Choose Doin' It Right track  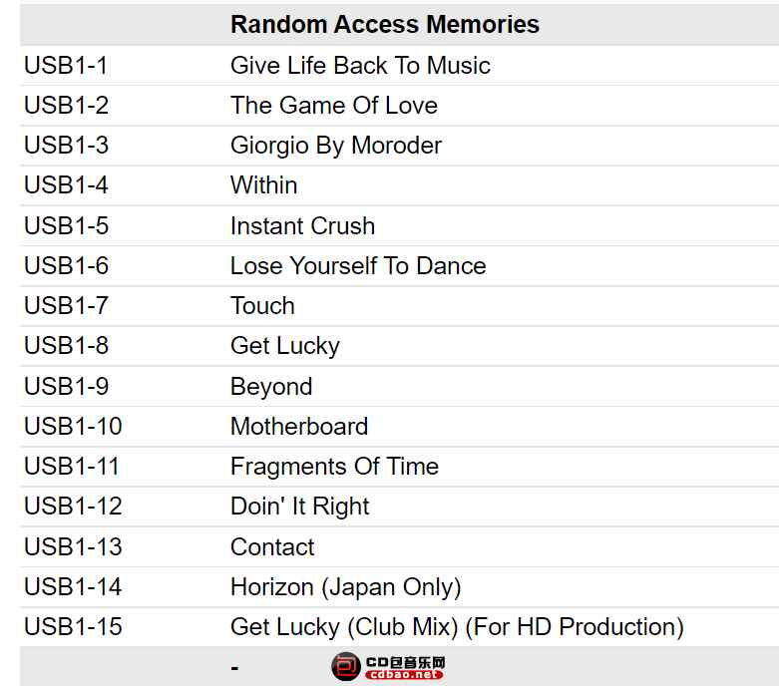point(299,507)
